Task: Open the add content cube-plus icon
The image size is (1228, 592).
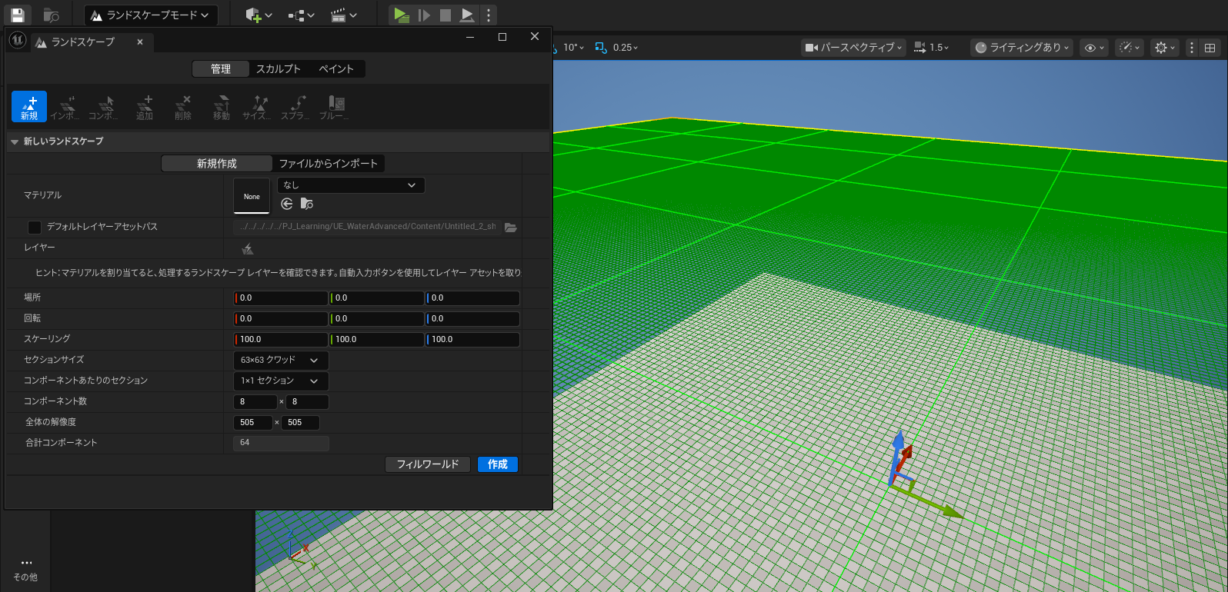Action: [253, 15]
